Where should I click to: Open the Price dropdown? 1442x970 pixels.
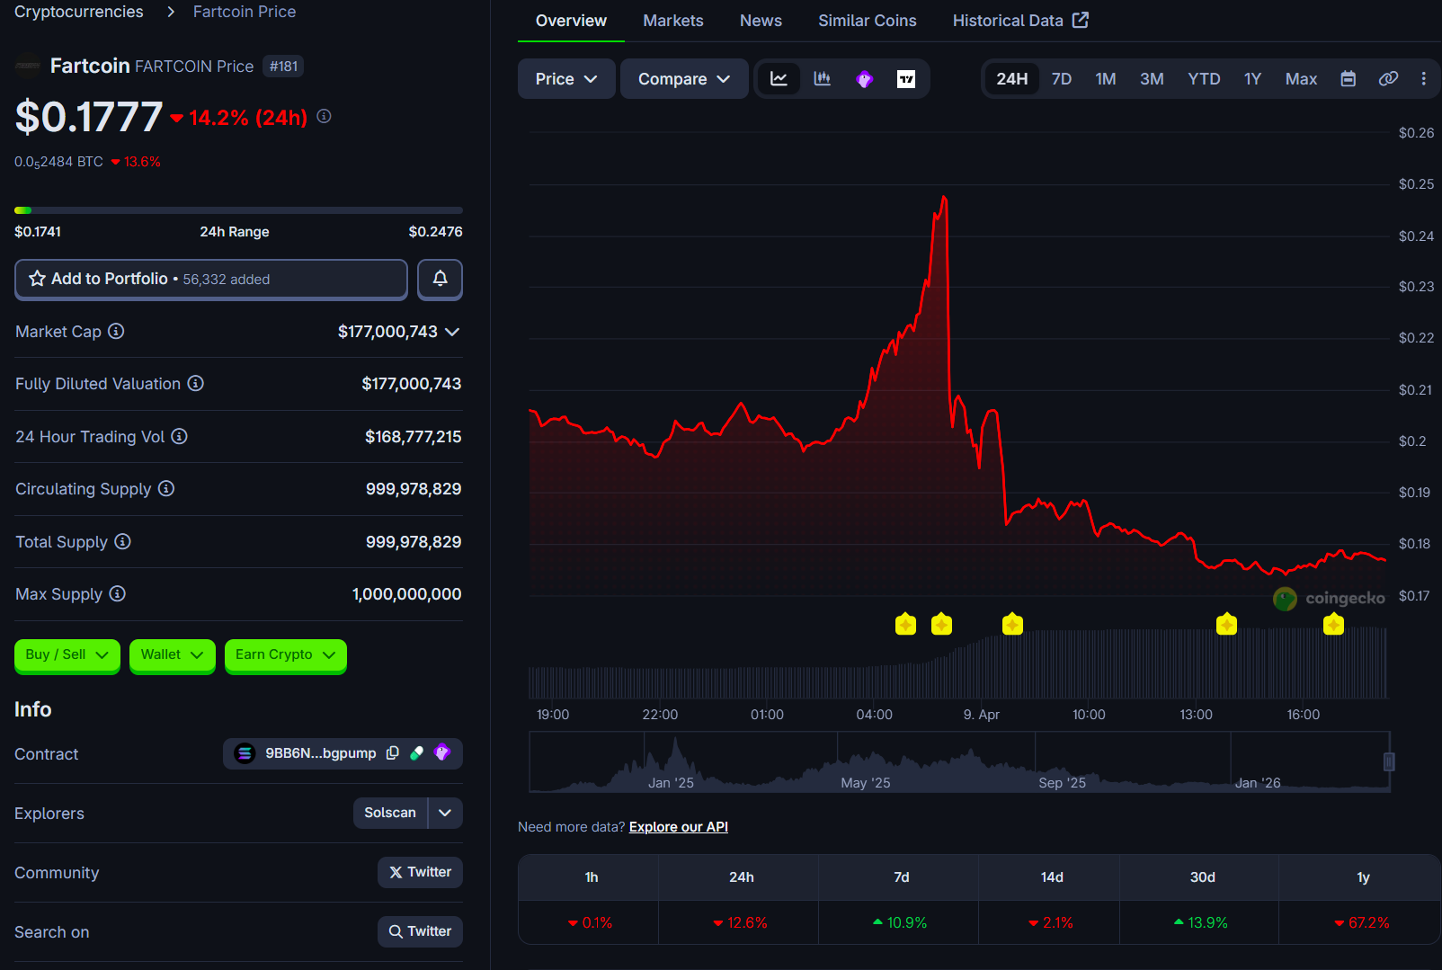pos(565,79)
